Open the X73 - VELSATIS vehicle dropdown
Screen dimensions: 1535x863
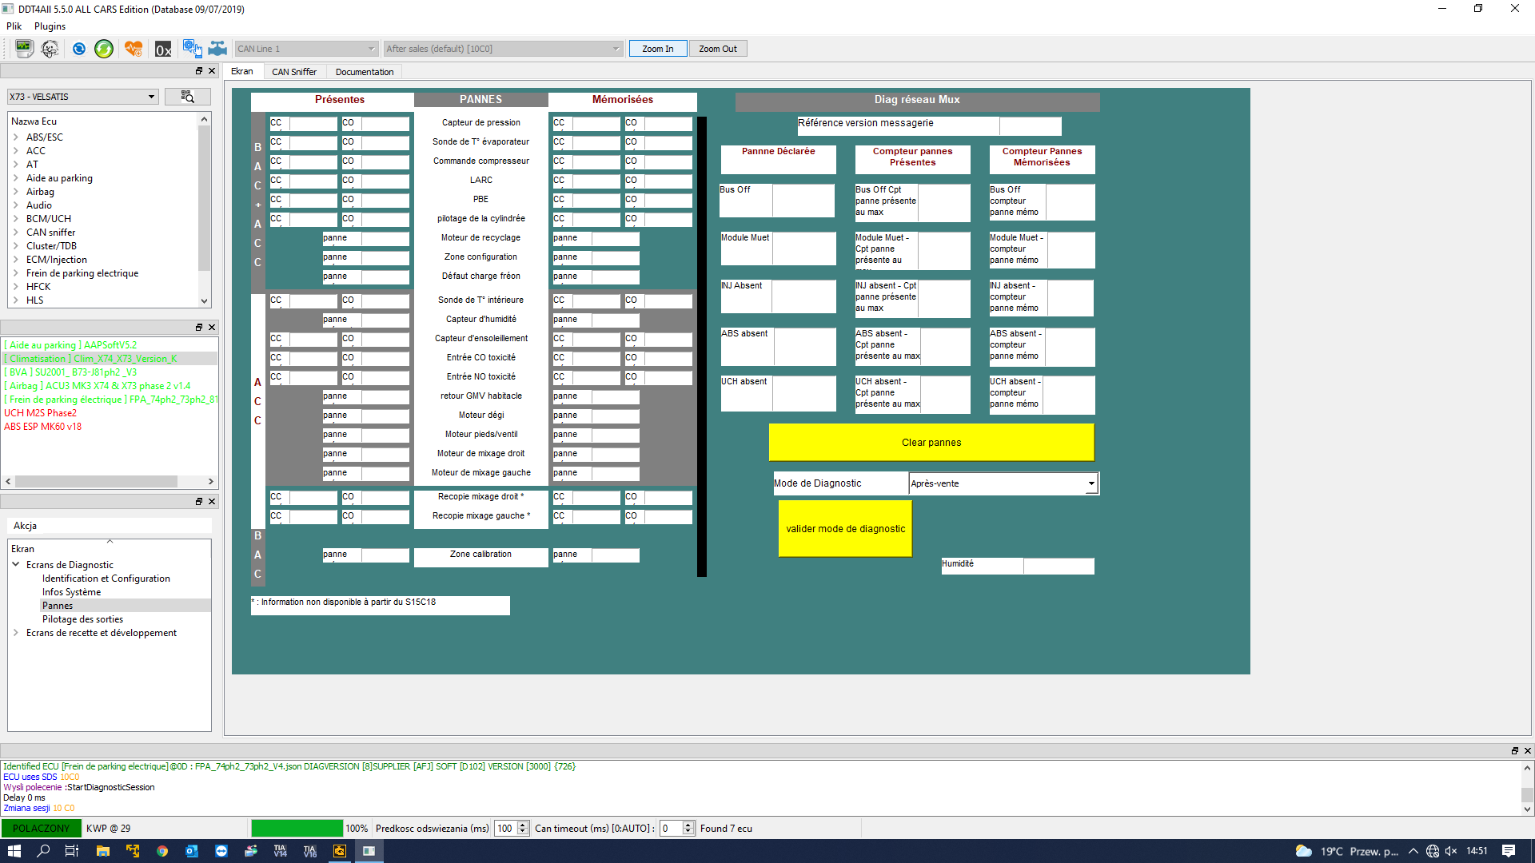point(82,97)
